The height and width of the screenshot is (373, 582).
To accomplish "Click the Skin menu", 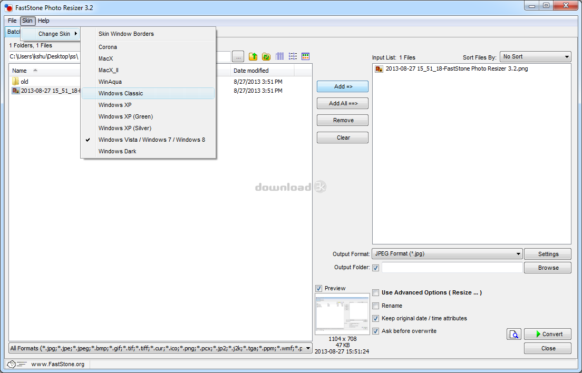I will click(27, 21).
